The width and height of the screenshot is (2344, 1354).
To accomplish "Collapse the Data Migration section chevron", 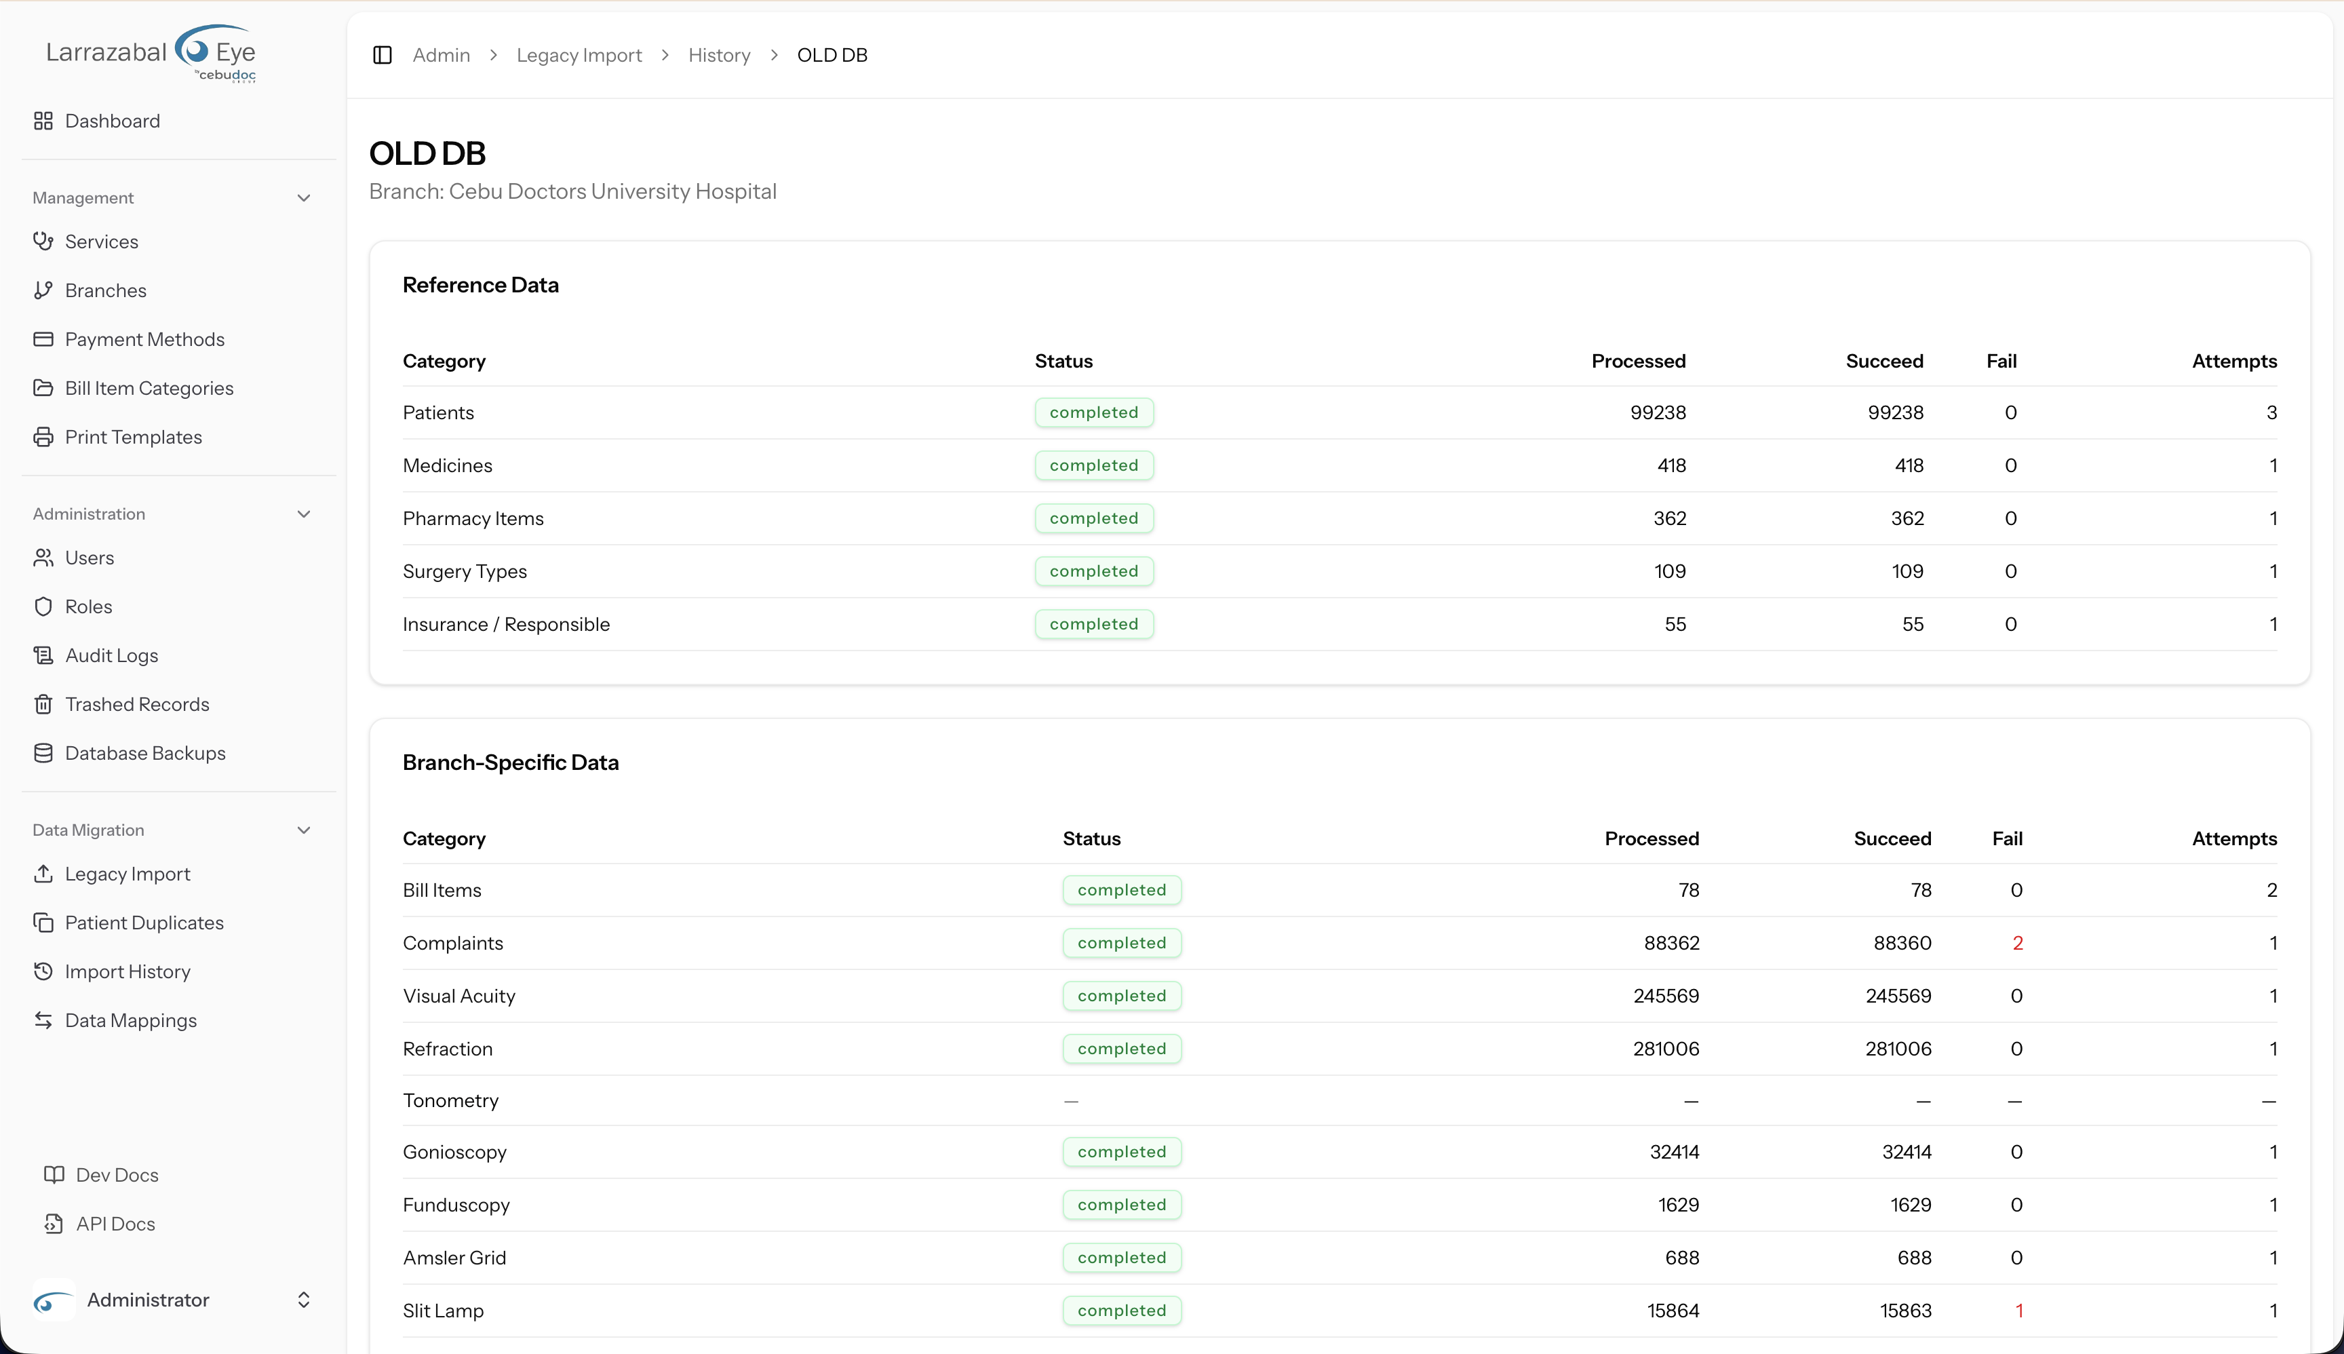I will click(303, 830).
